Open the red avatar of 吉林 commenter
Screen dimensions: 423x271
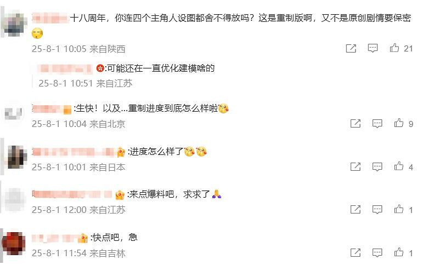tap(14, 244)
